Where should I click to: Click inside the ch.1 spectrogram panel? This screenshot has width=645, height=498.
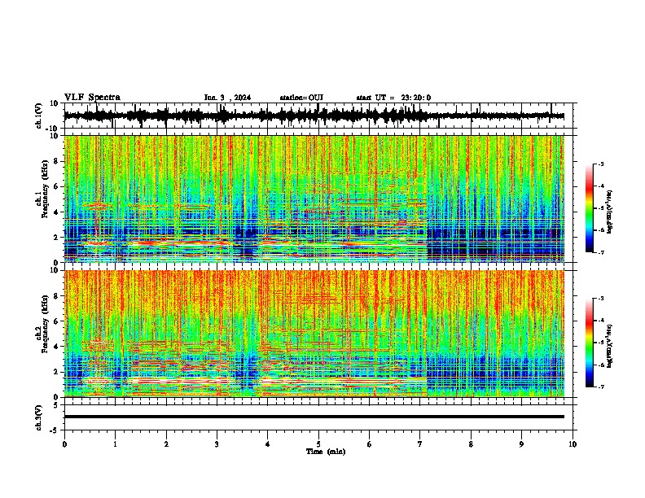314,199
